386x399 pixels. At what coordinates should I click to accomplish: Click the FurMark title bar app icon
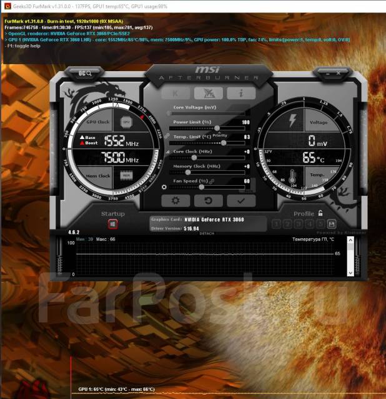click(7, 6)
